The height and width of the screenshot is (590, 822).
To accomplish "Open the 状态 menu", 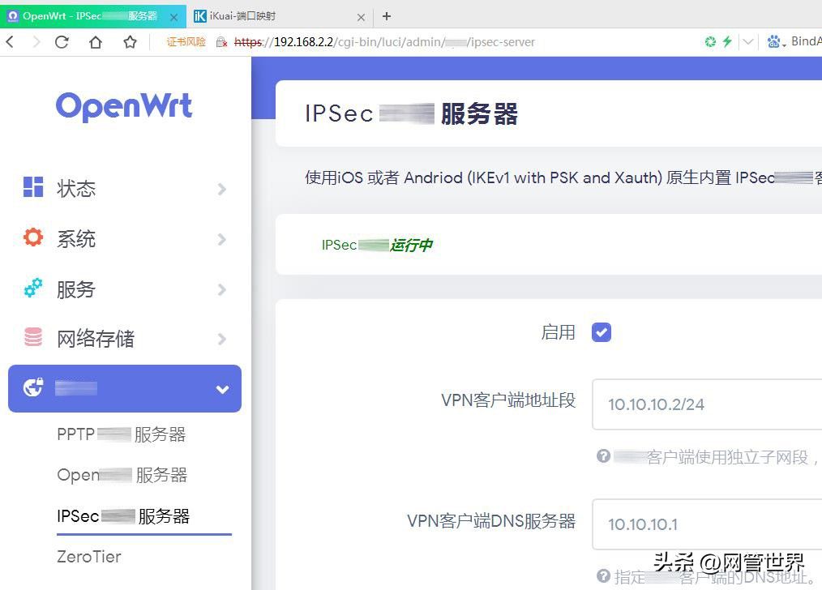I will [x=125, y=189].
